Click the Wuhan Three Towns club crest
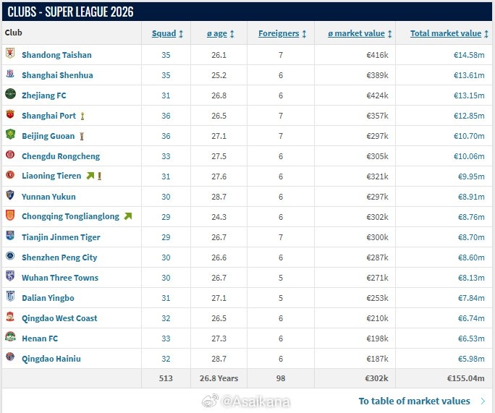This screenshot has height=413, width=495. pos(10,276)
